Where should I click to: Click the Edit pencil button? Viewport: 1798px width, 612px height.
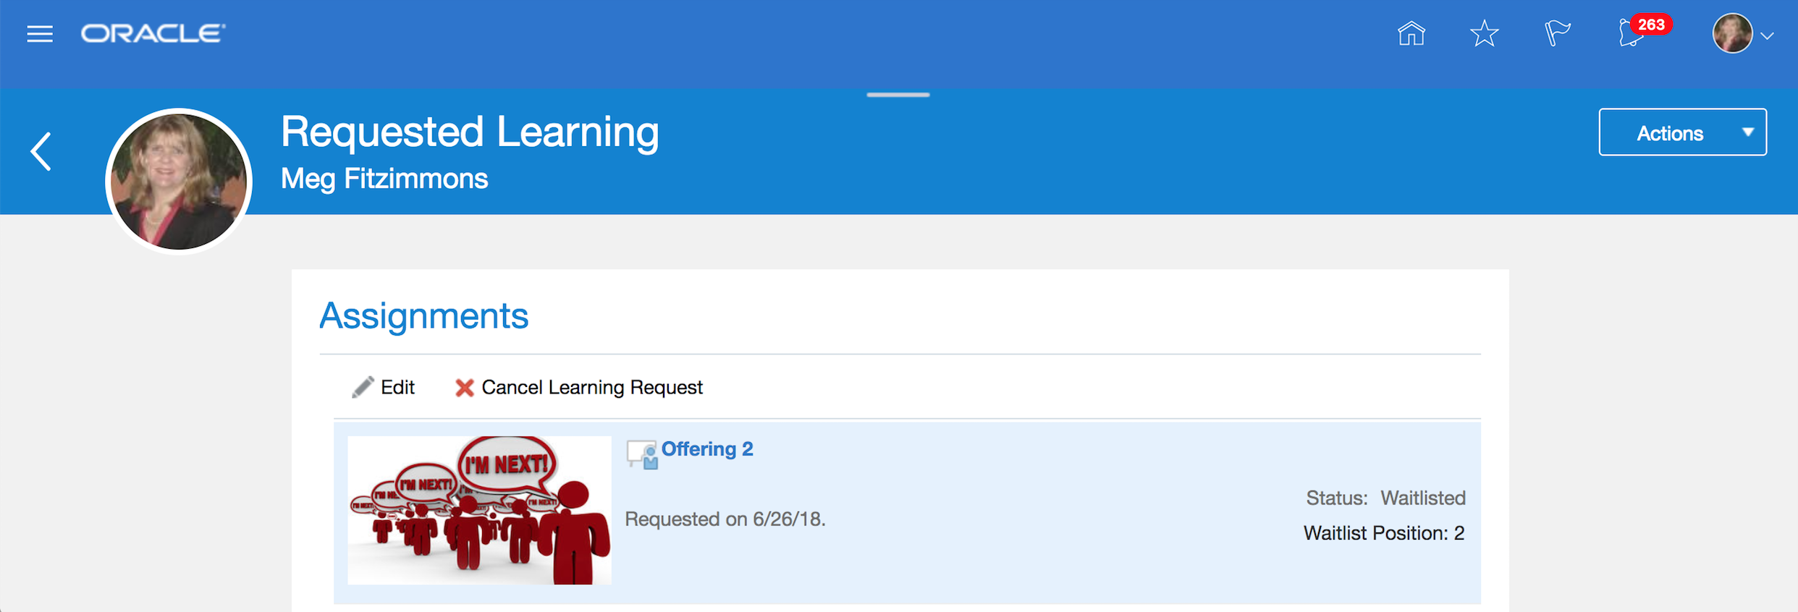tap(384, 388)
